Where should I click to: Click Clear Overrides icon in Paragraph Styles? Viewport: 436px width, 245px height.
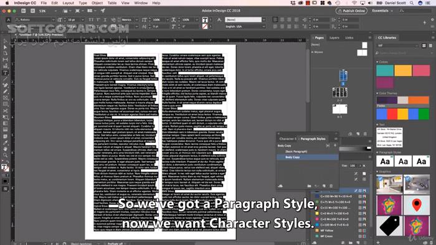click(316, 186)
